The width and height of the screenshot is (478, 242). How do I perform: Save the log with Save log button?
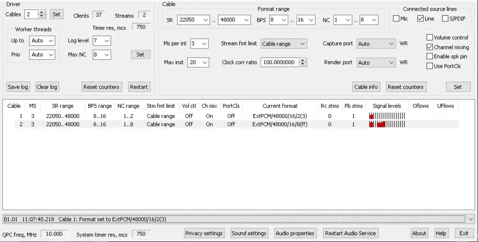[x=18, y=87]
